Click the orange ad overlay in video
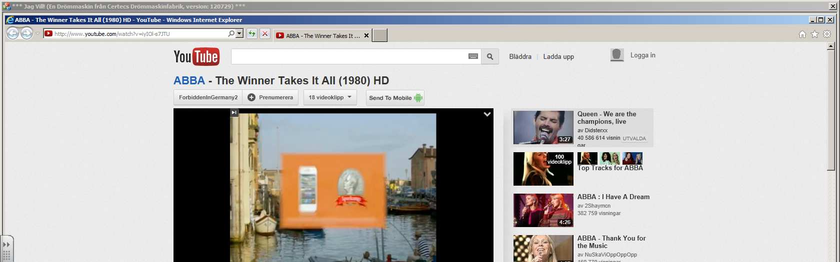 [x=332, y=190]
